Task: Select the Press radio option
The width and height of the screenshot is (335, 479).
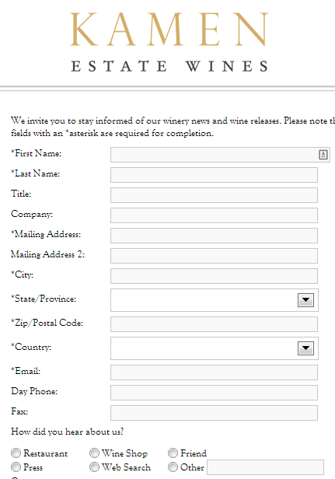Action: pyautogui.click(x=16, y=467)
